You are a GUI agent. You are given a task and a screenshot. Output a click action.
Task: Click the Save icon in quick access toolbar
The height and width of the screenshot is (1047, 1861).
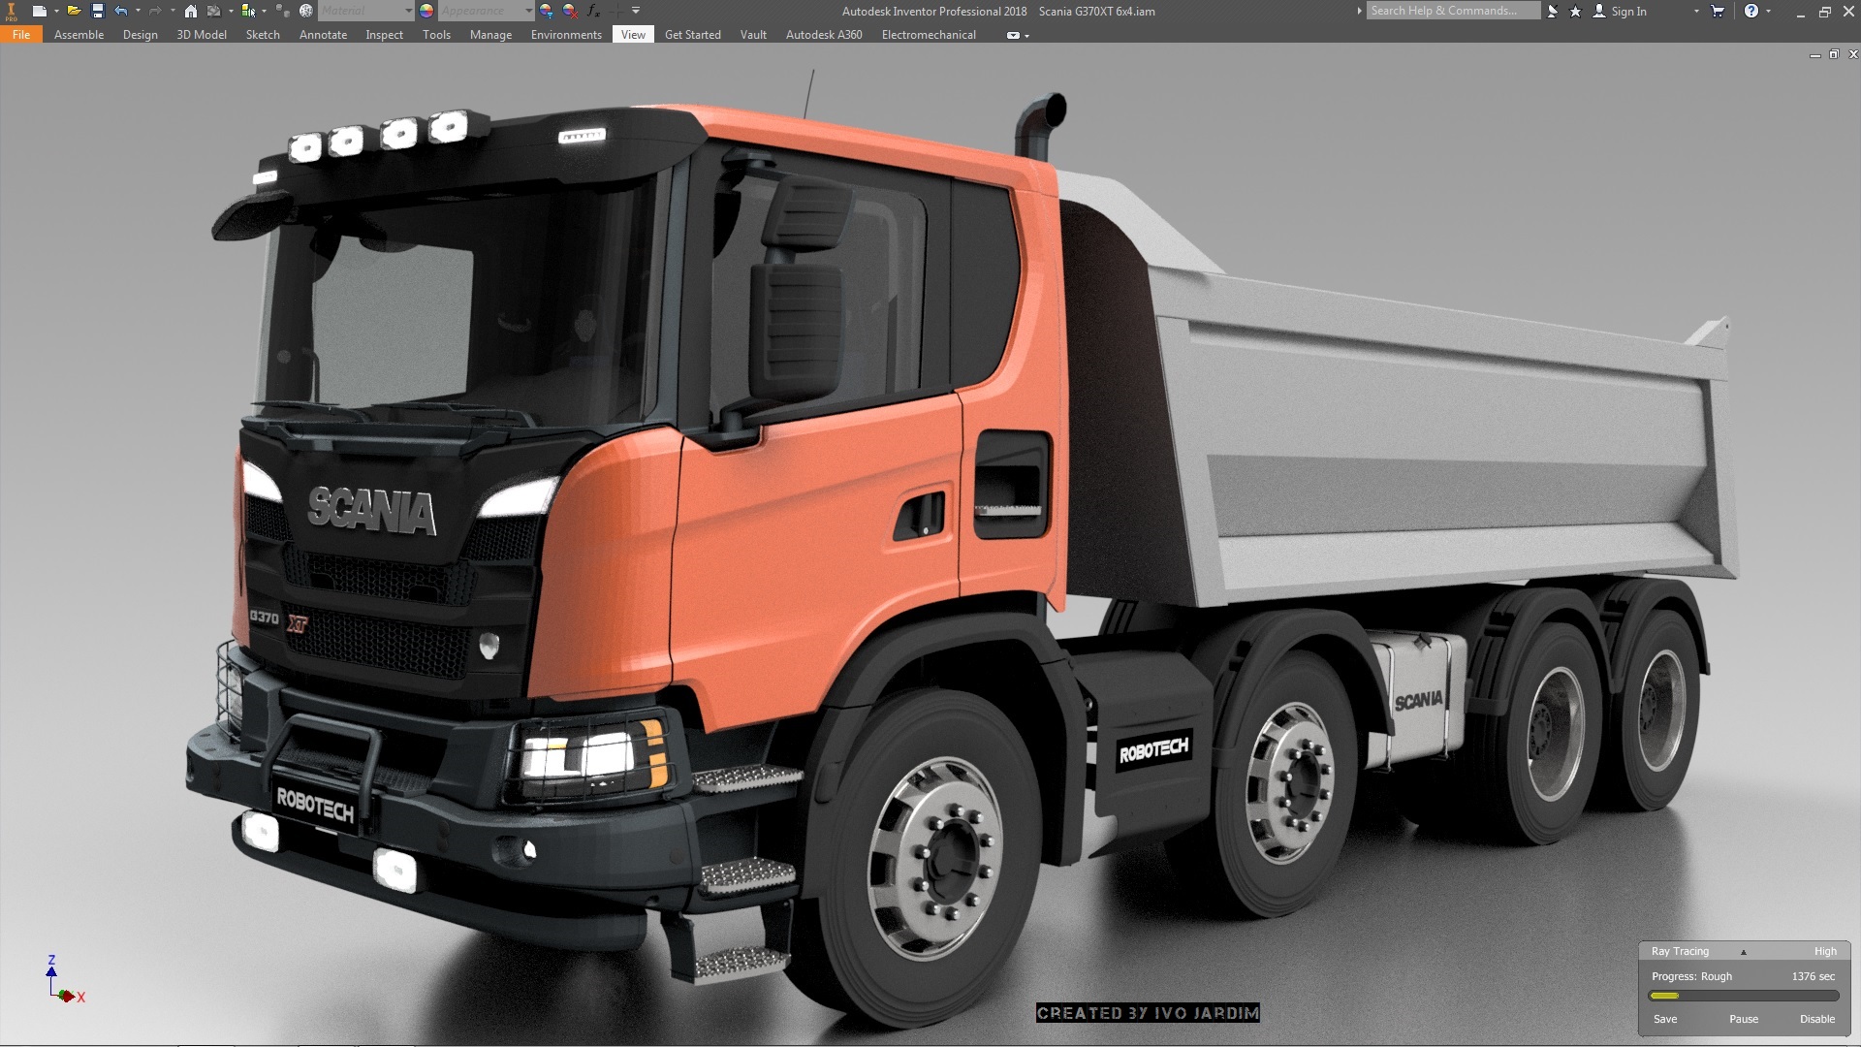pyautogui.click(x=97, y=11)
